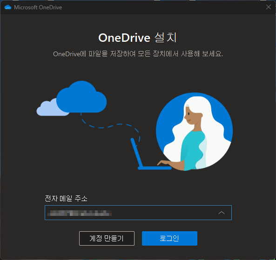Click the 로그인 button
Viewport: 276px width, 260px height.
tap(169, 238)
